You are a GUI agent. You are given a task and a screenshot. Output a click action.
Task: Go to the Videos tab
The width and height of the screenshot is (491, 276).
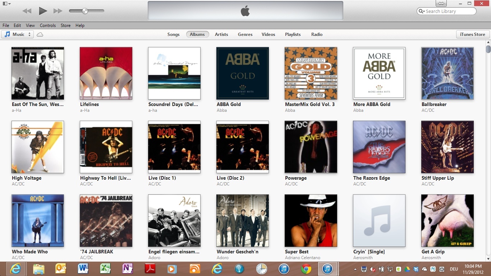point(268,34)
